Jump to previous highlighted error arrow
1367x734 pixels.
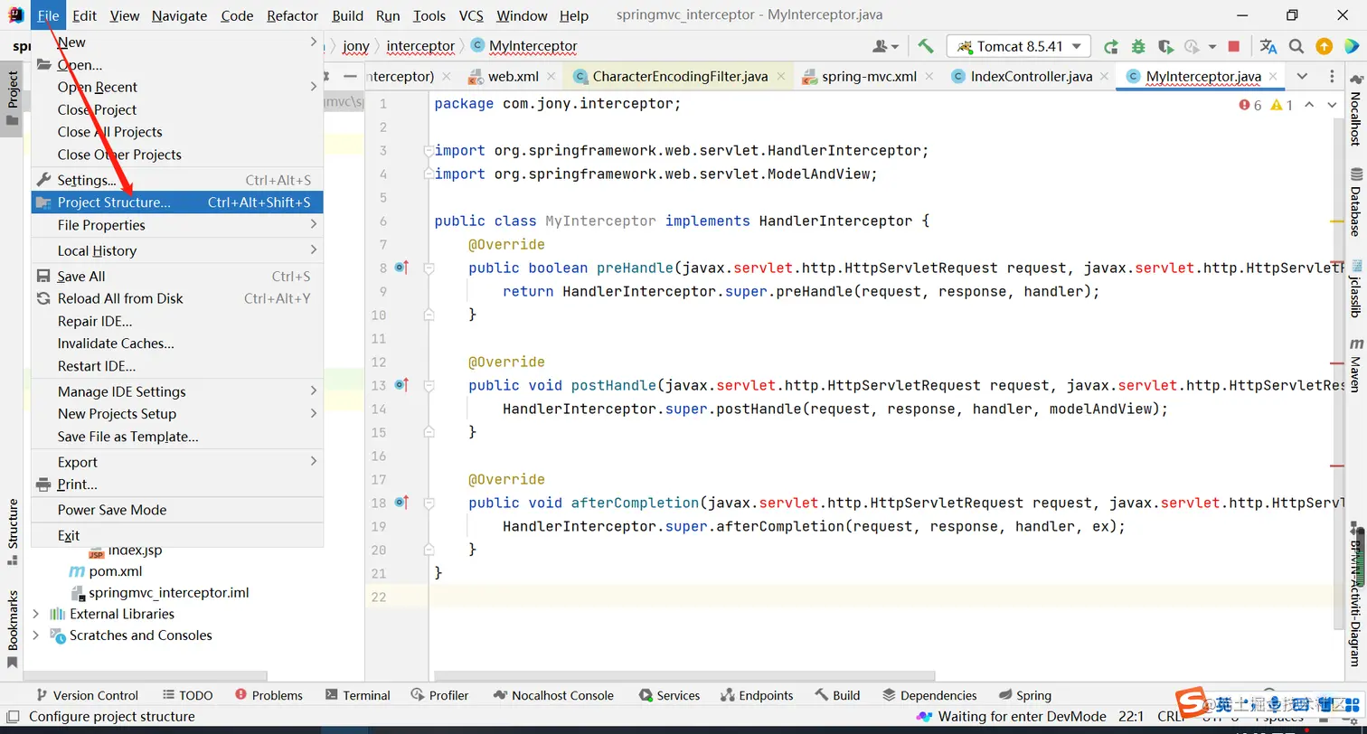[x=1308, y=105]
